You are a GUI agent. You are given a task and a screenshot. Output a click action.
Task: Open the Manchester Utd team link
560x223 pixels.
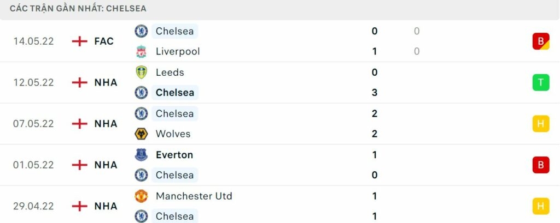click(194, 196)
